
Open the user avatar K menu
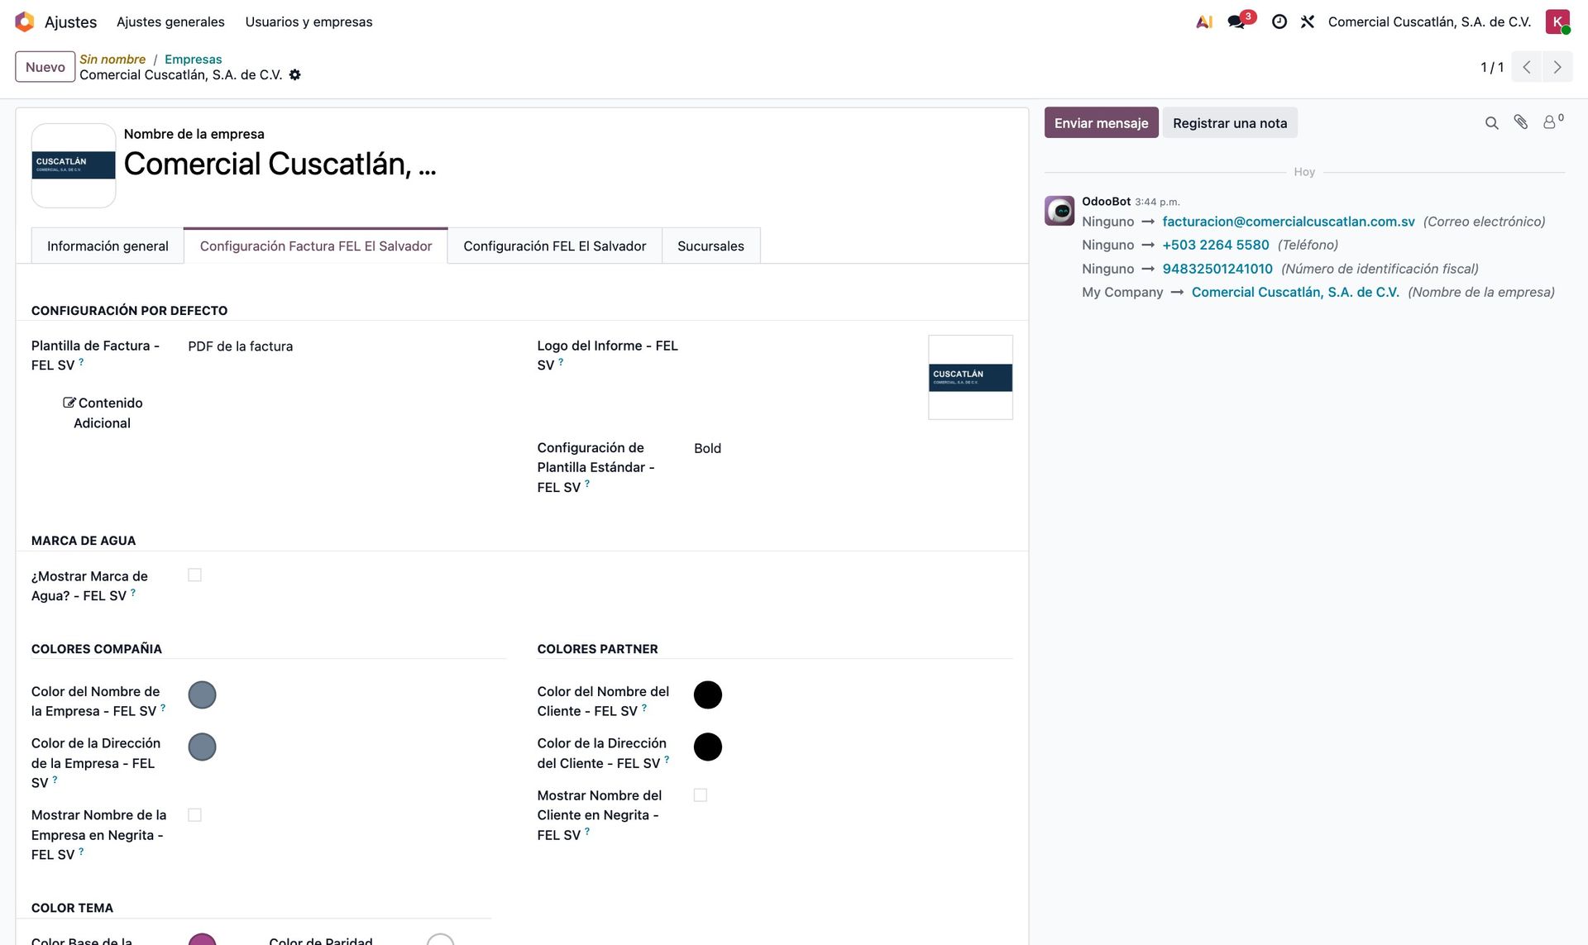(x=1557, y=21)
